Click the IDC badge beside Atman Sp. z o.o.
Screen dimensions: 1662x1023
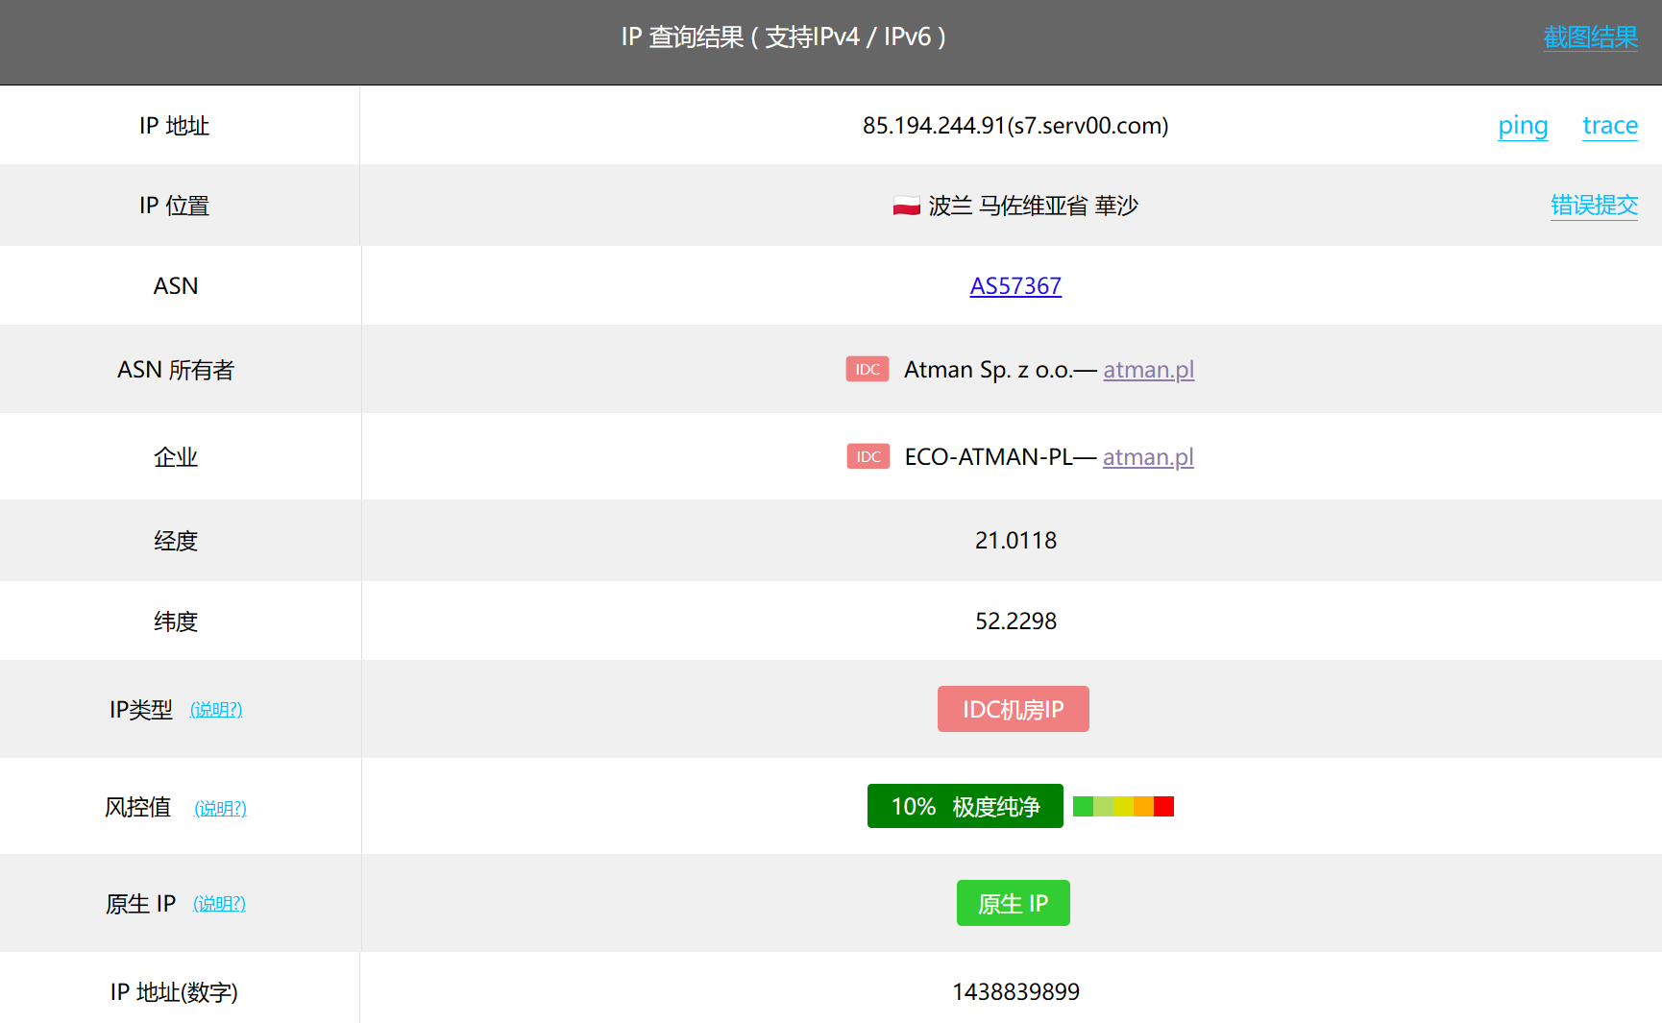[868, 370]
